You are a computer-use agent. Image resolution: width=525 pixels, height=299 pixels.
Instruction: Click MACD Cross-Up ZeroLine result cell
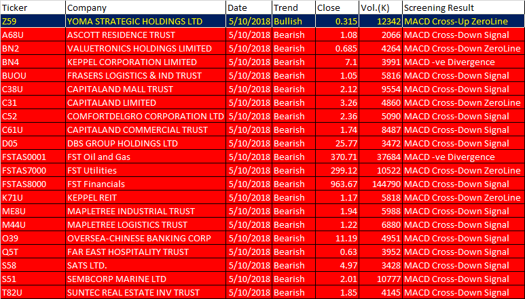464,22
